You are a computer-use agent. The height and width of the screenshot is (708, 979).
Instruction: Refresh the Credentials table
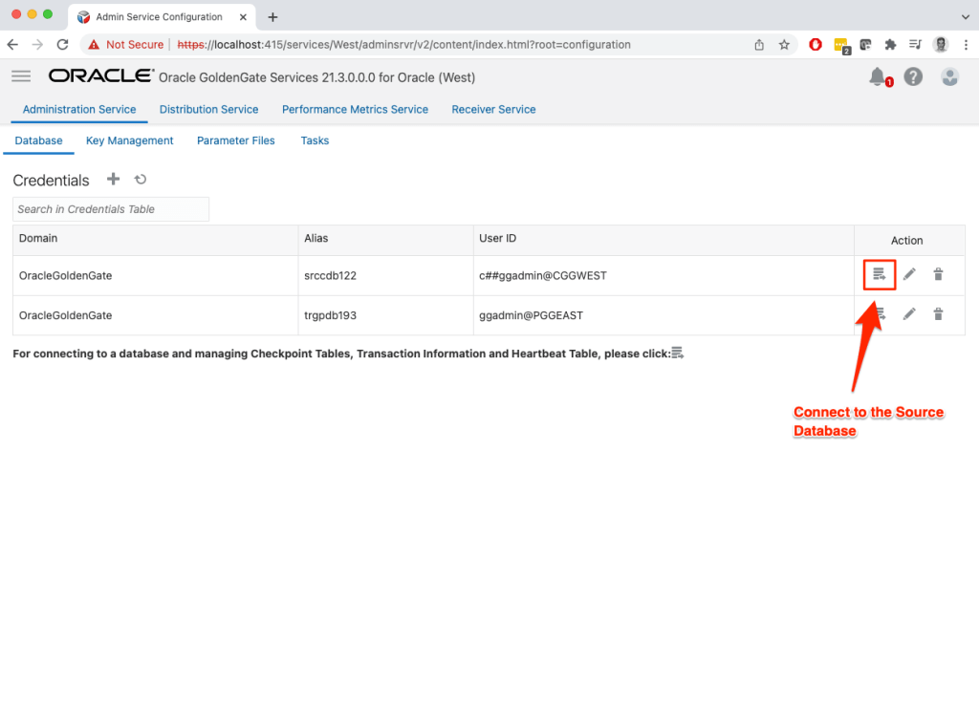[x=141, y=180]
